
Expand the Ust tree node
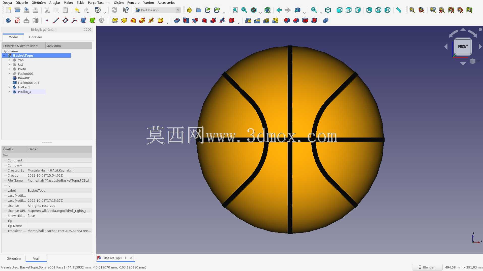9,64
